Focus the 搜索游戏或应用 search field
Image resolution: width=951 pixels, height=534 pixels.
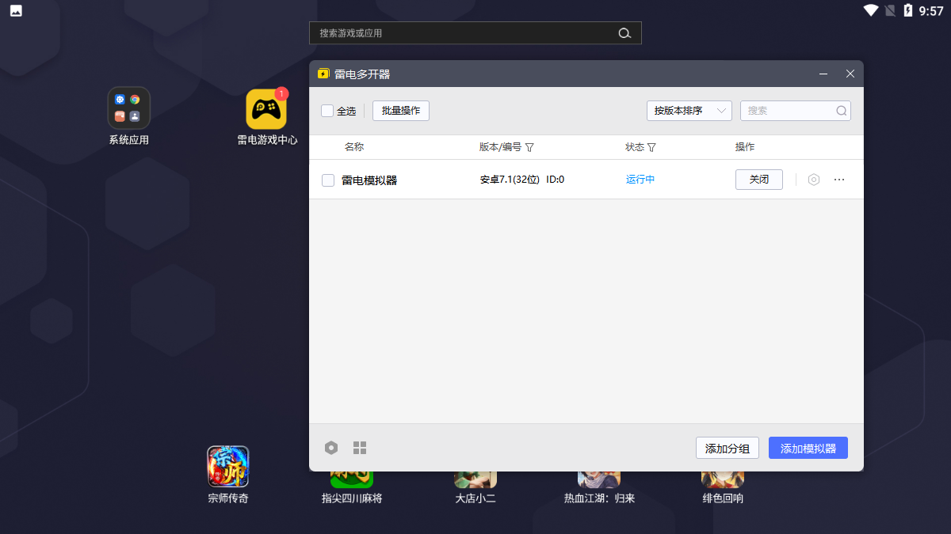464,33
